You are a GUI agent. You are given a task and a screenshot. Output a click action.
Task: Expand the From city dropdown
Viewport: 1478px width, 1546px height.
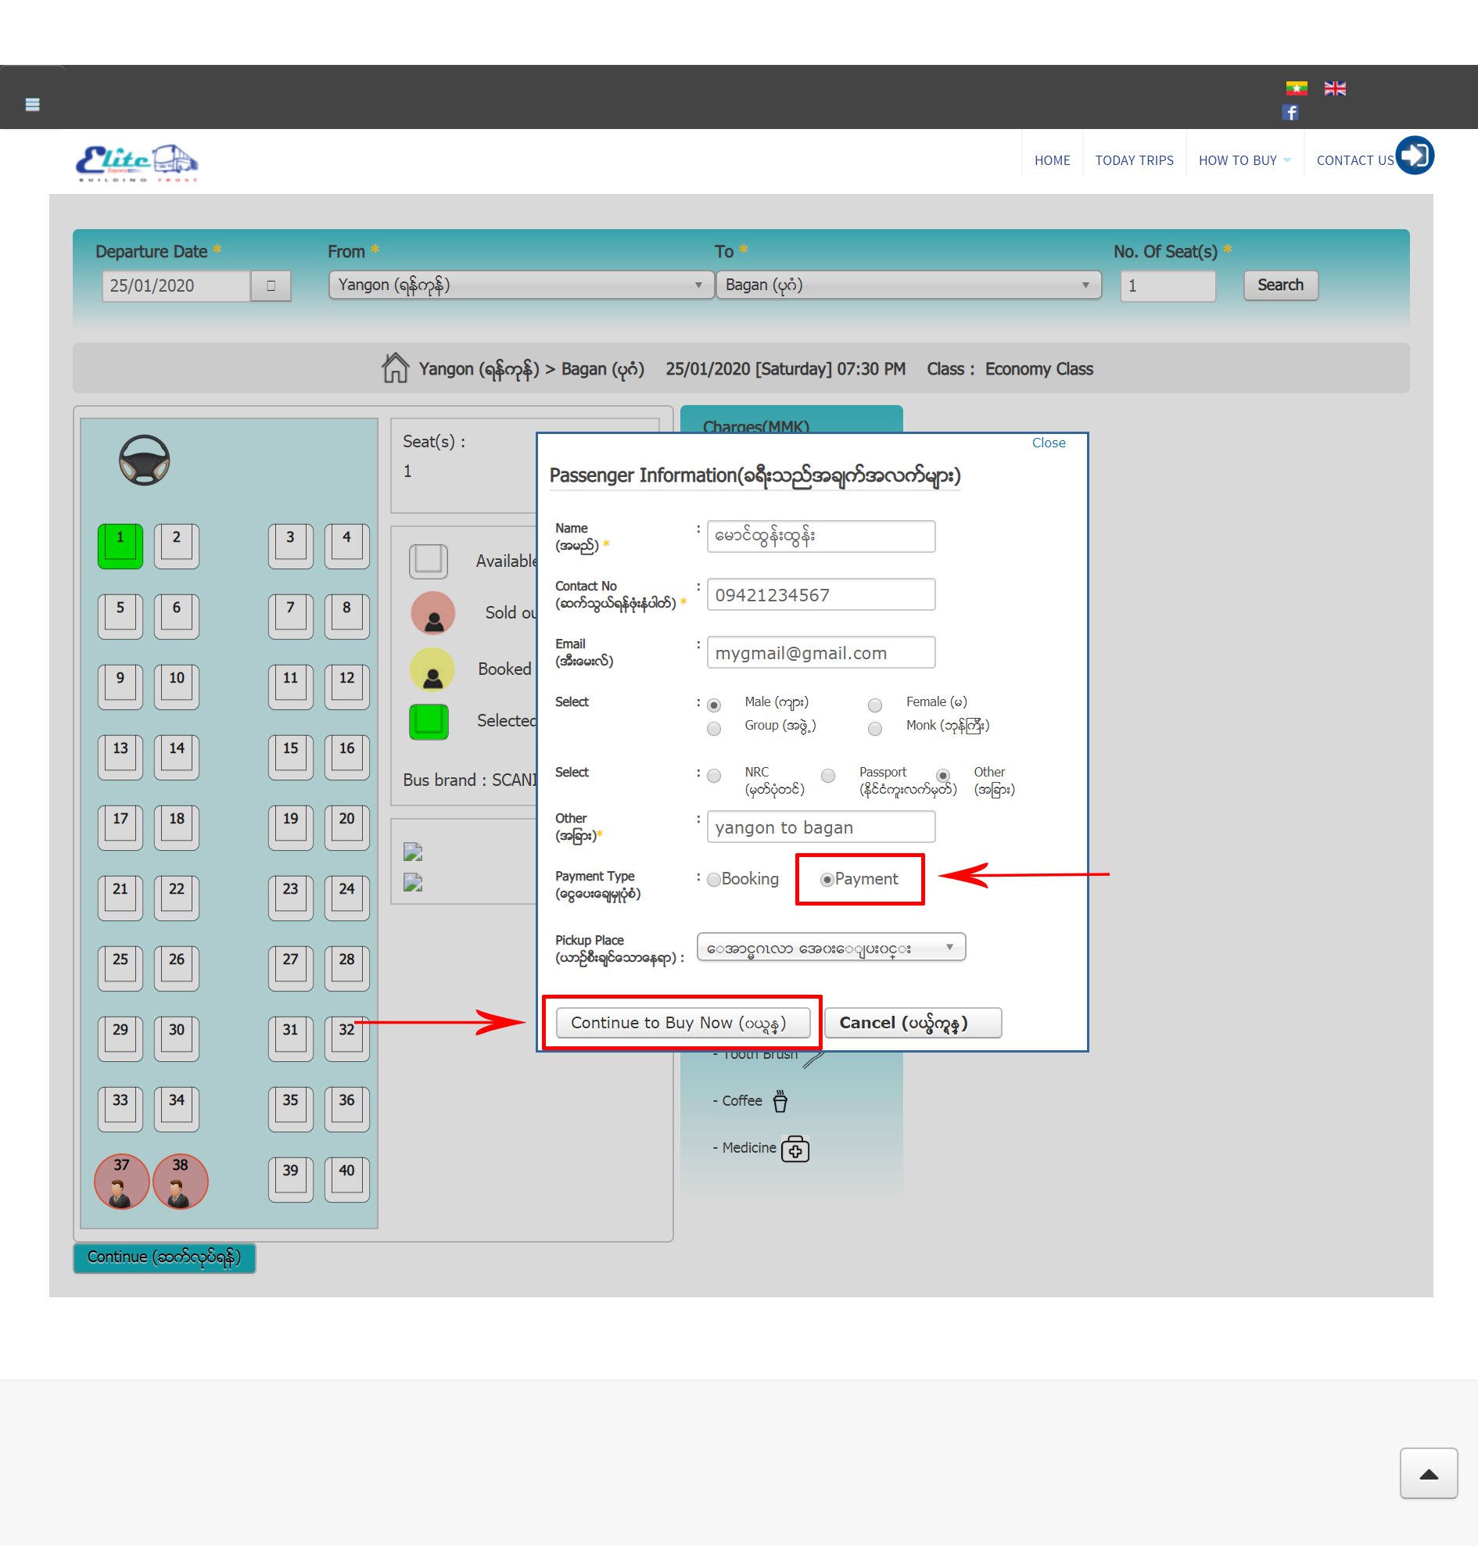point(521,285)
